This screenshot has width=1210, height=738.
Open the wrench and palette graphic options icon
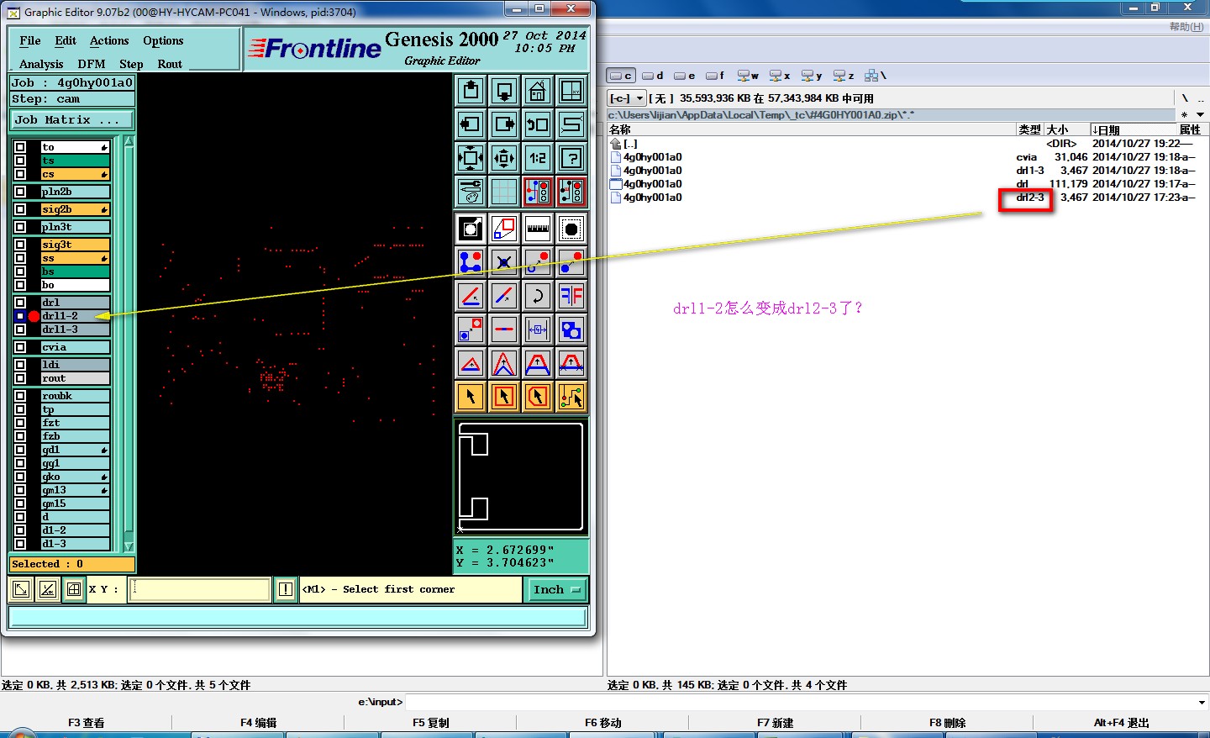[x=471, y=191]
